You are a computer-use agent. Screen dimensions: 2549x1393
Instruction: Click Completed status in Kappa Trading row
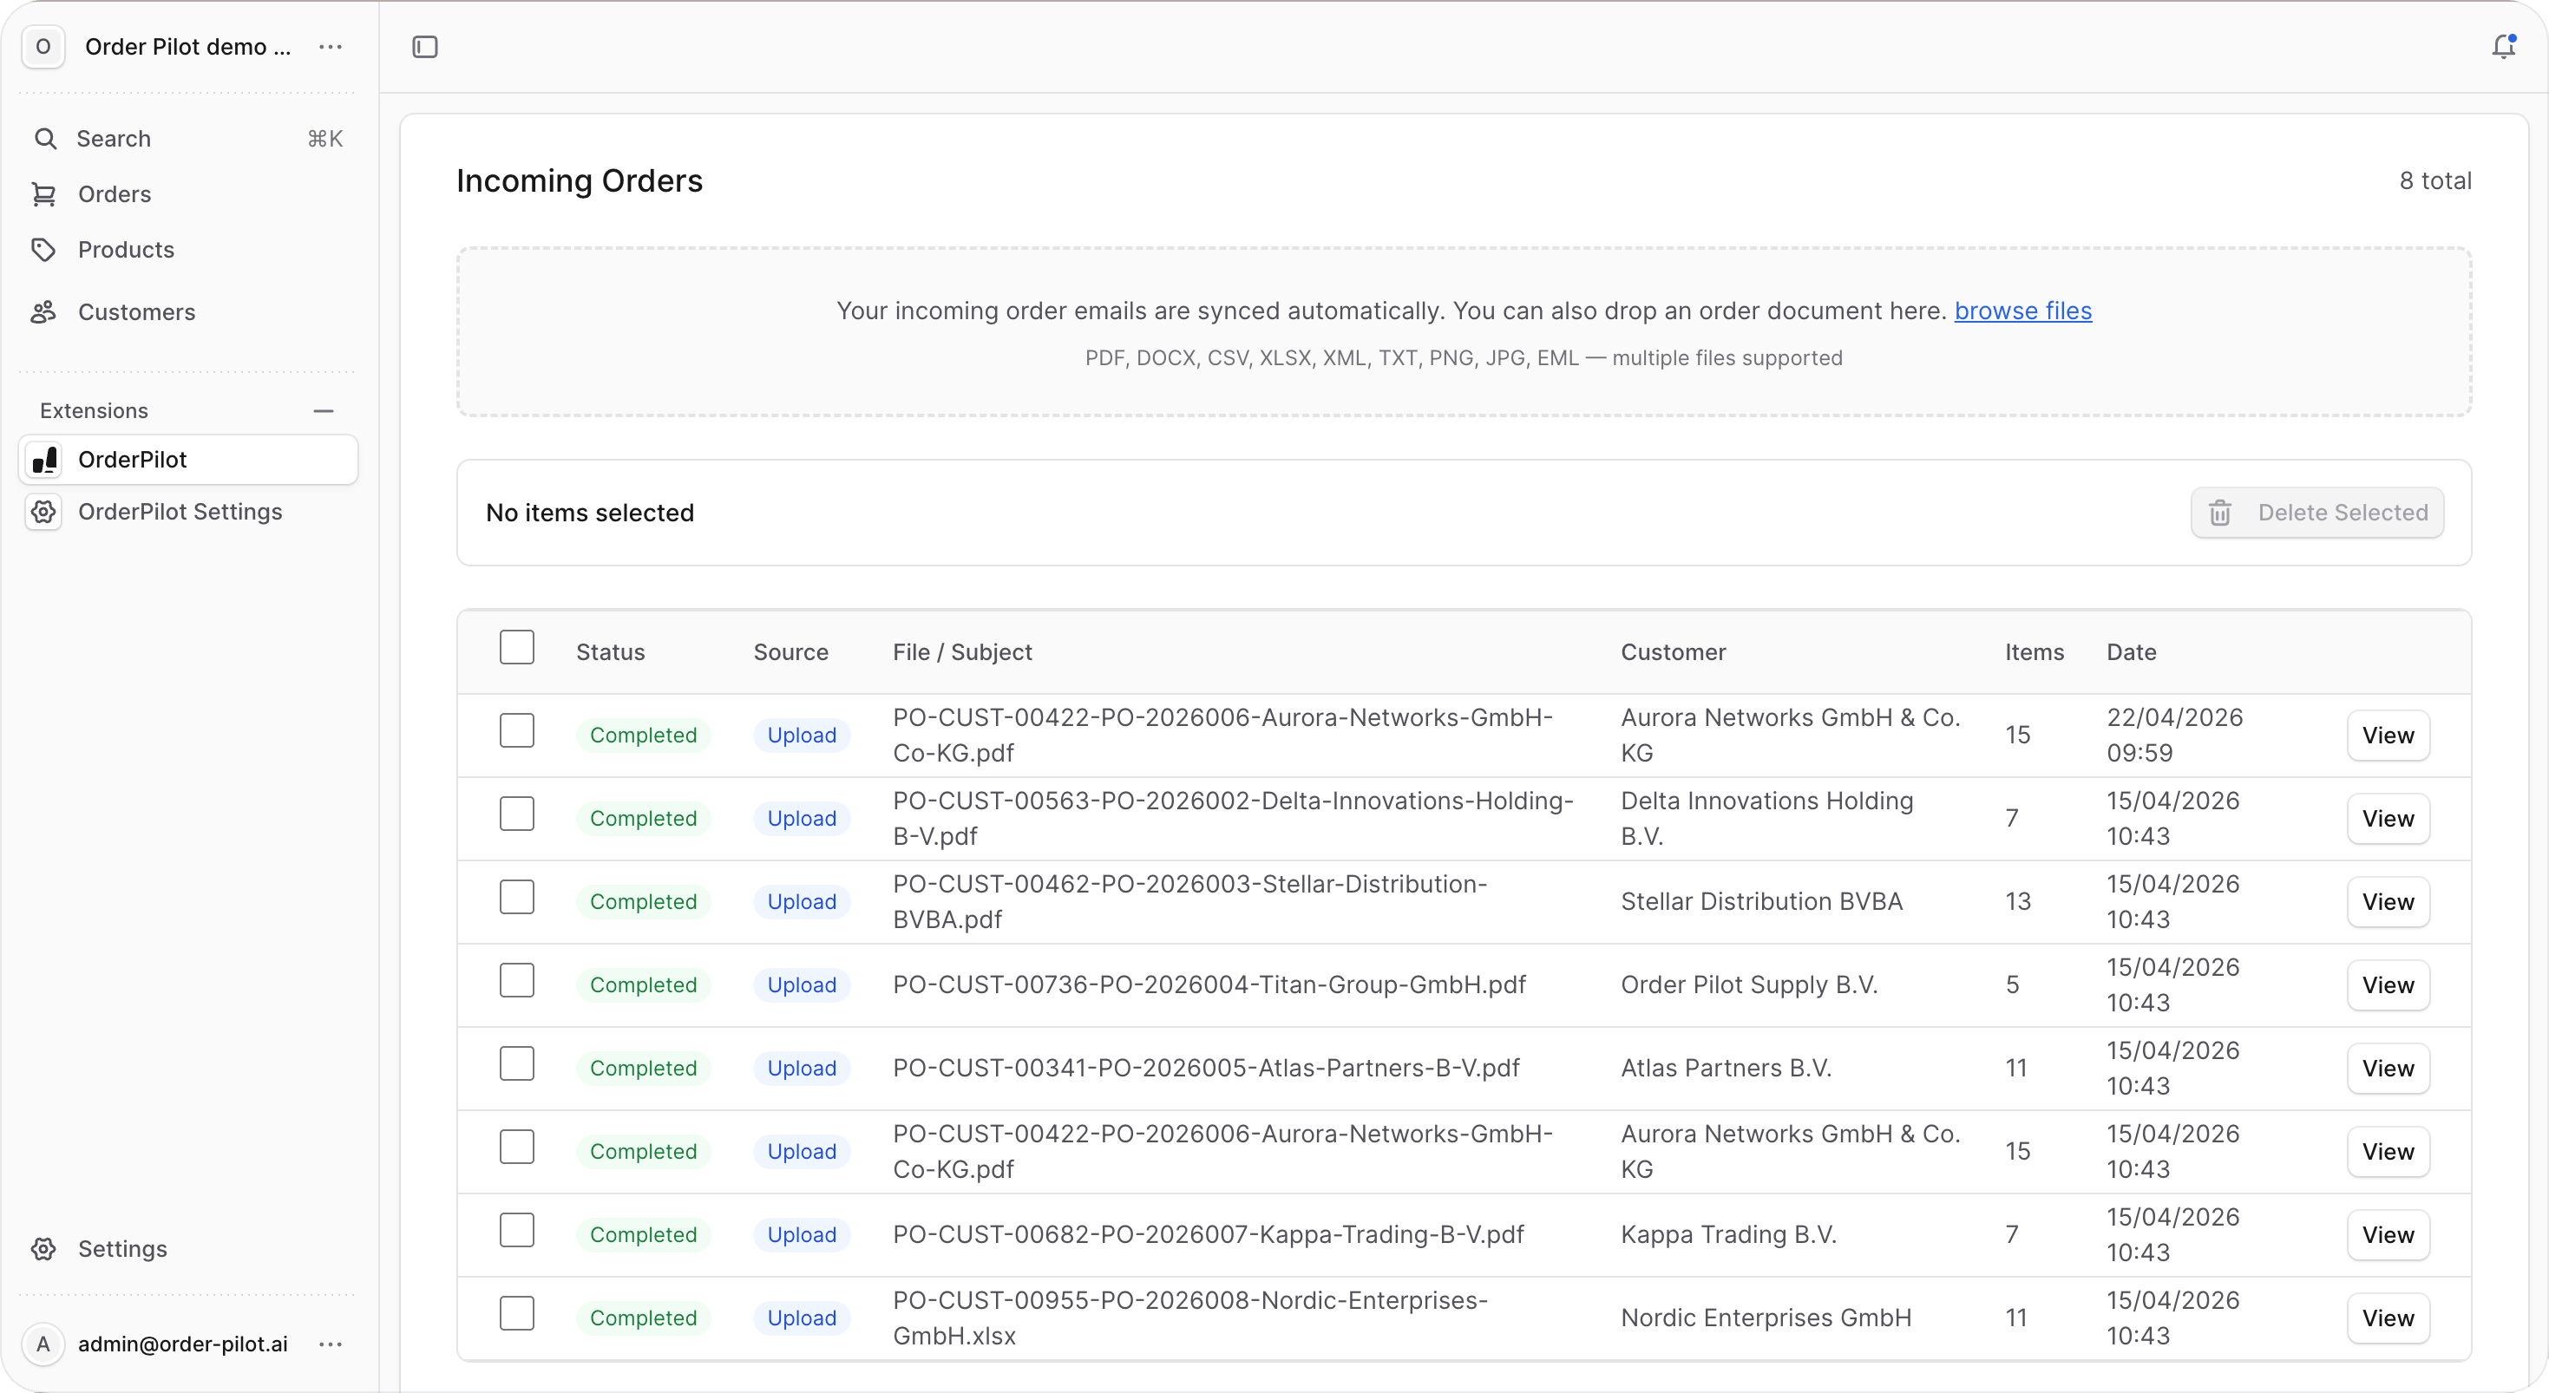[x=643, y=1233]
